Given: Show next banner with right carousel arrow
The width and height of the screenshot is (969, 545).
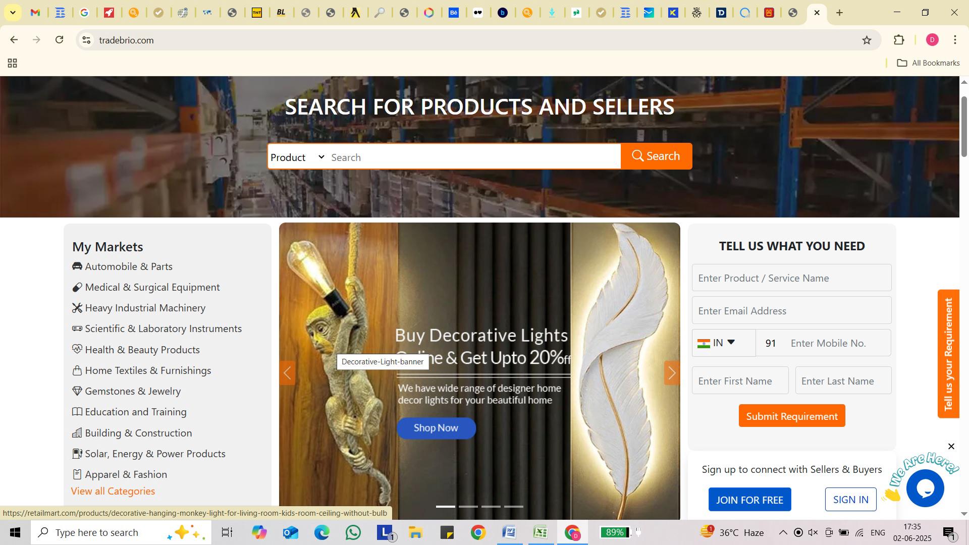Looking at the screenshot, I should [x=672, y=373].
